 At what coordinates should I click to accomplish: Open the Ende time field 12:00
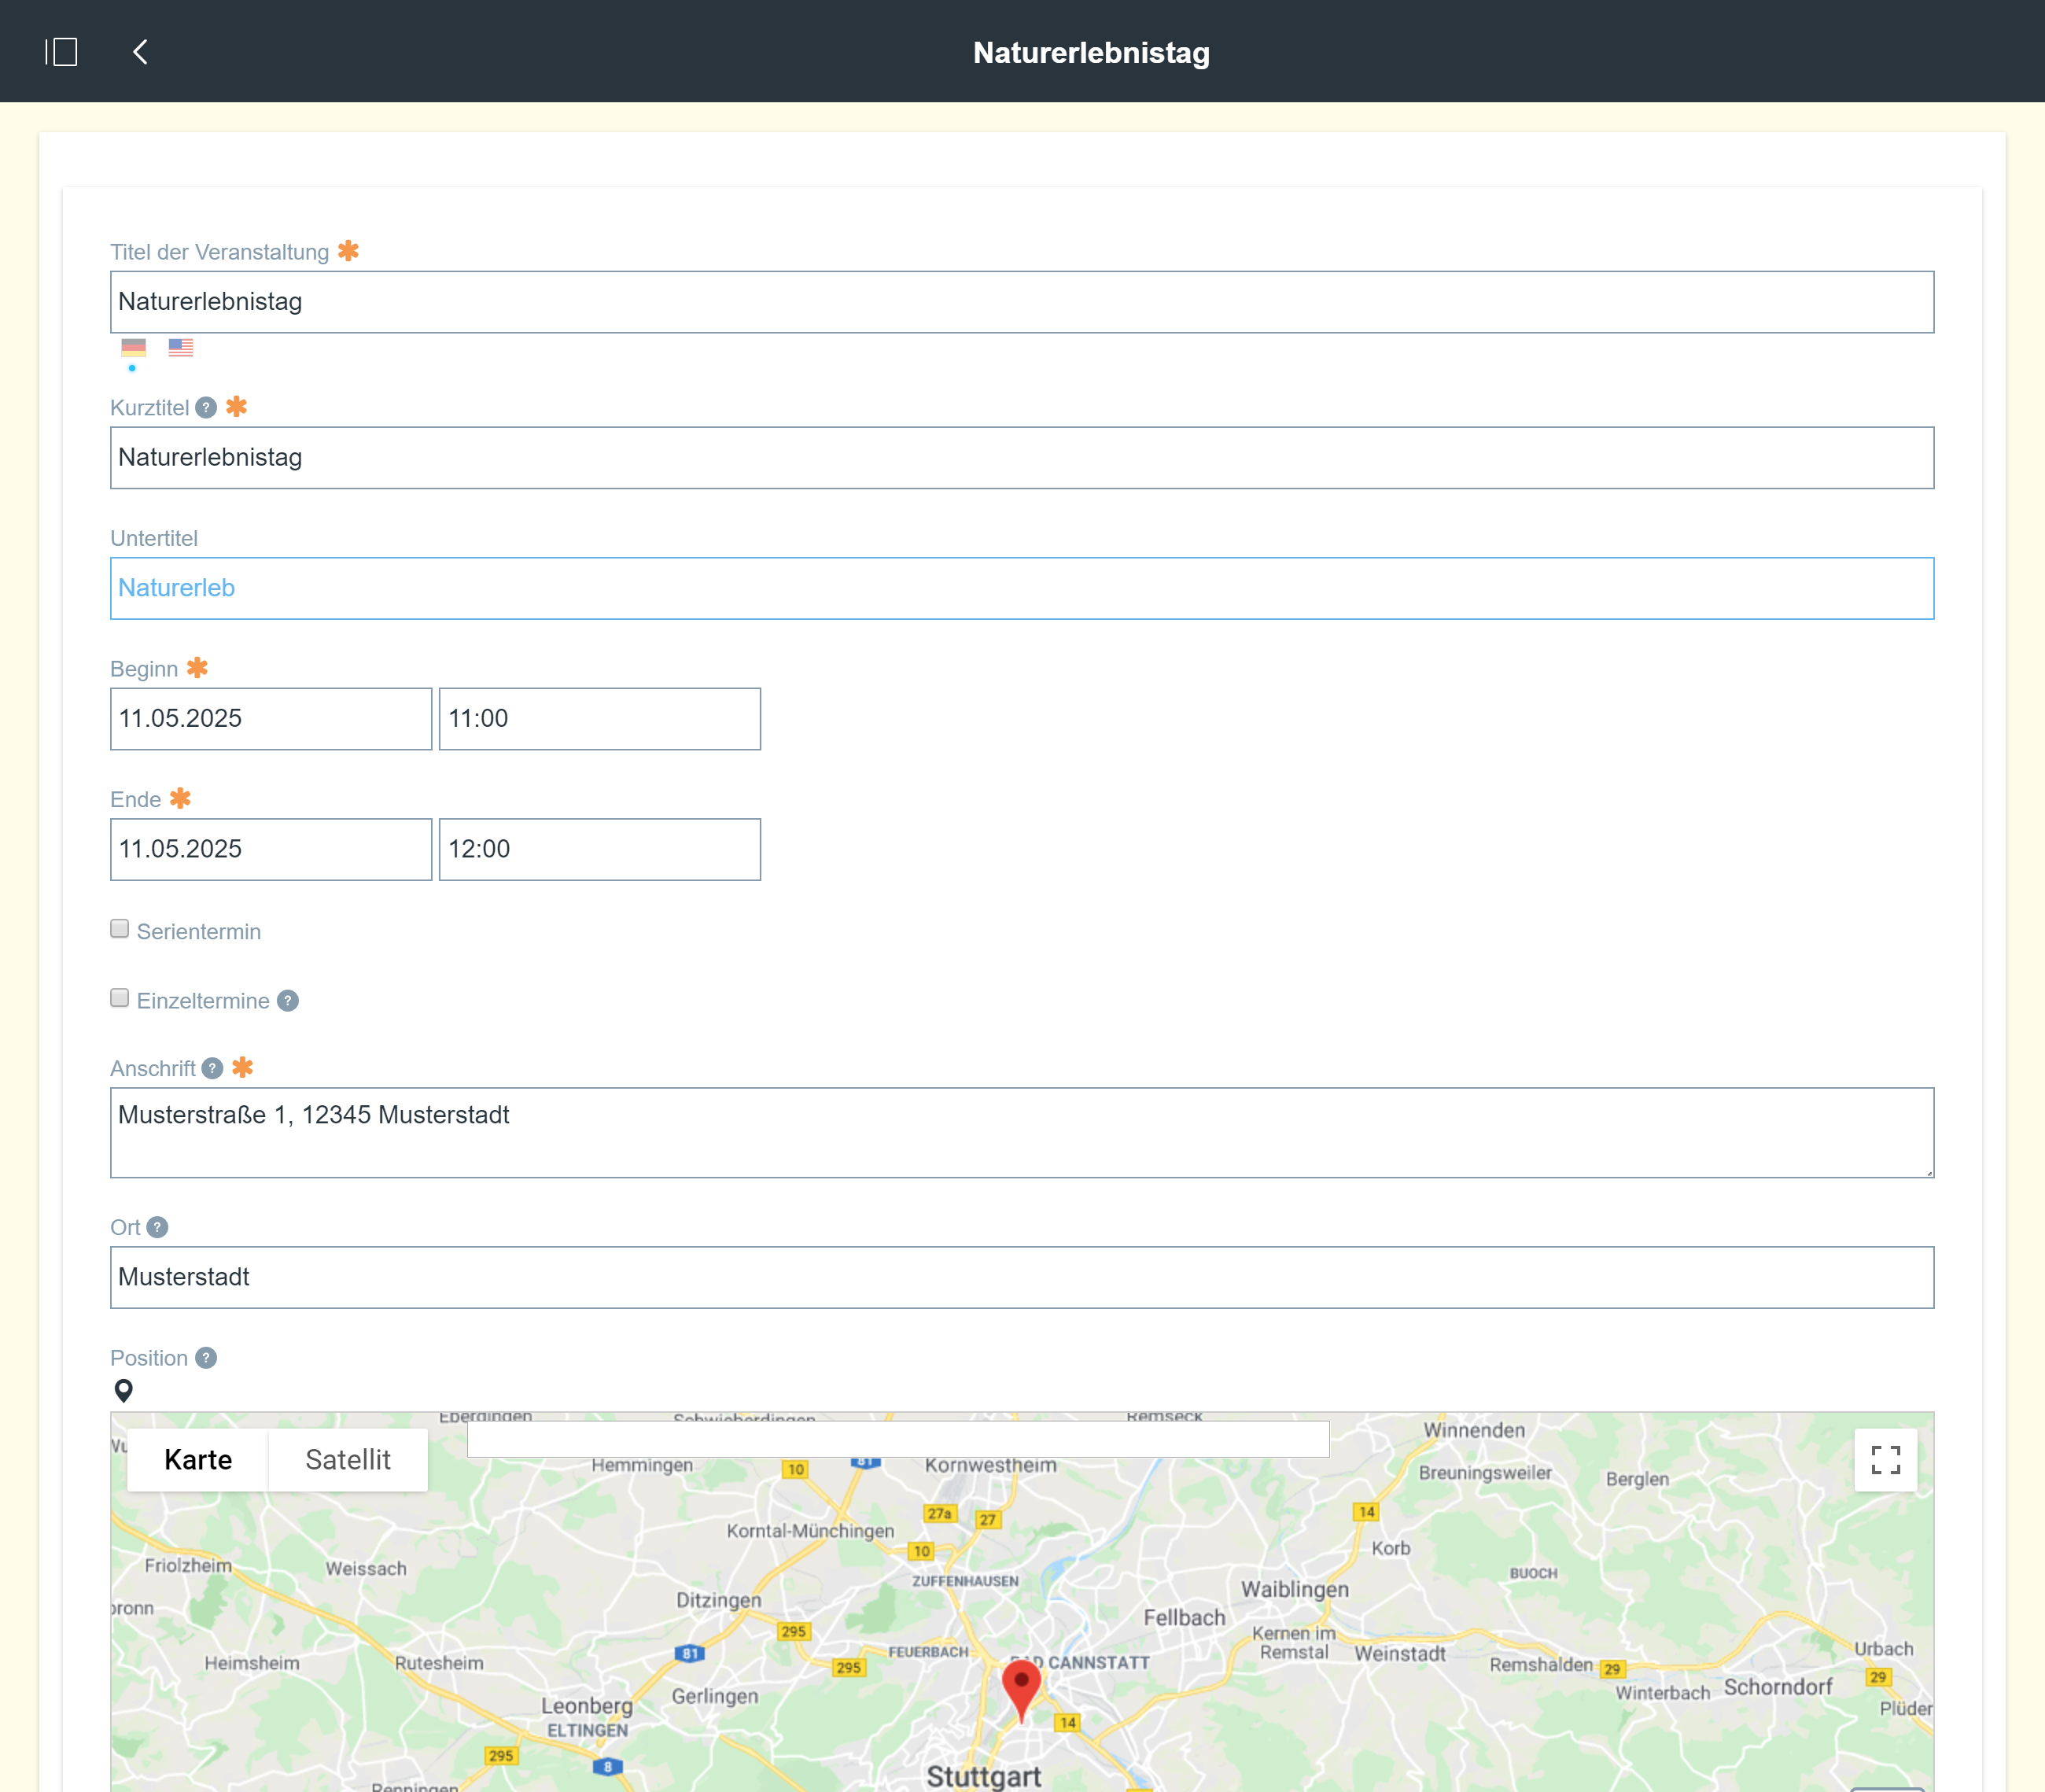[599, 849]
